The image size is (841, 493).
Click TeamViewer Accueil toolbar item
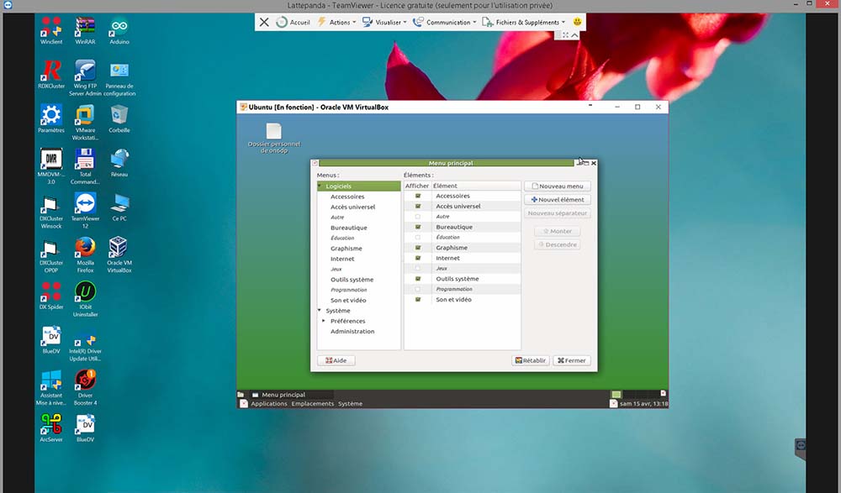[x=293, y=22]
